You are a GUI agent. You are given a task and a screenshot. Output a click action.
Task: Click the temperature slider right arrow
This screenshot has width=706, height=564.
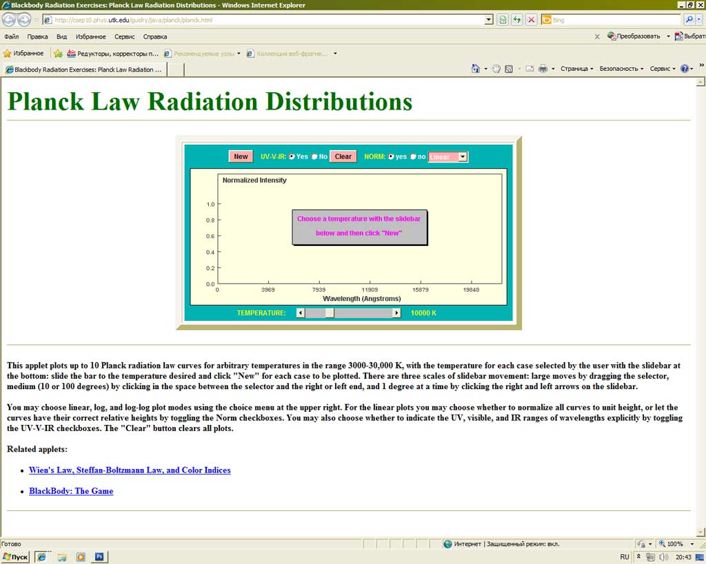396,313
